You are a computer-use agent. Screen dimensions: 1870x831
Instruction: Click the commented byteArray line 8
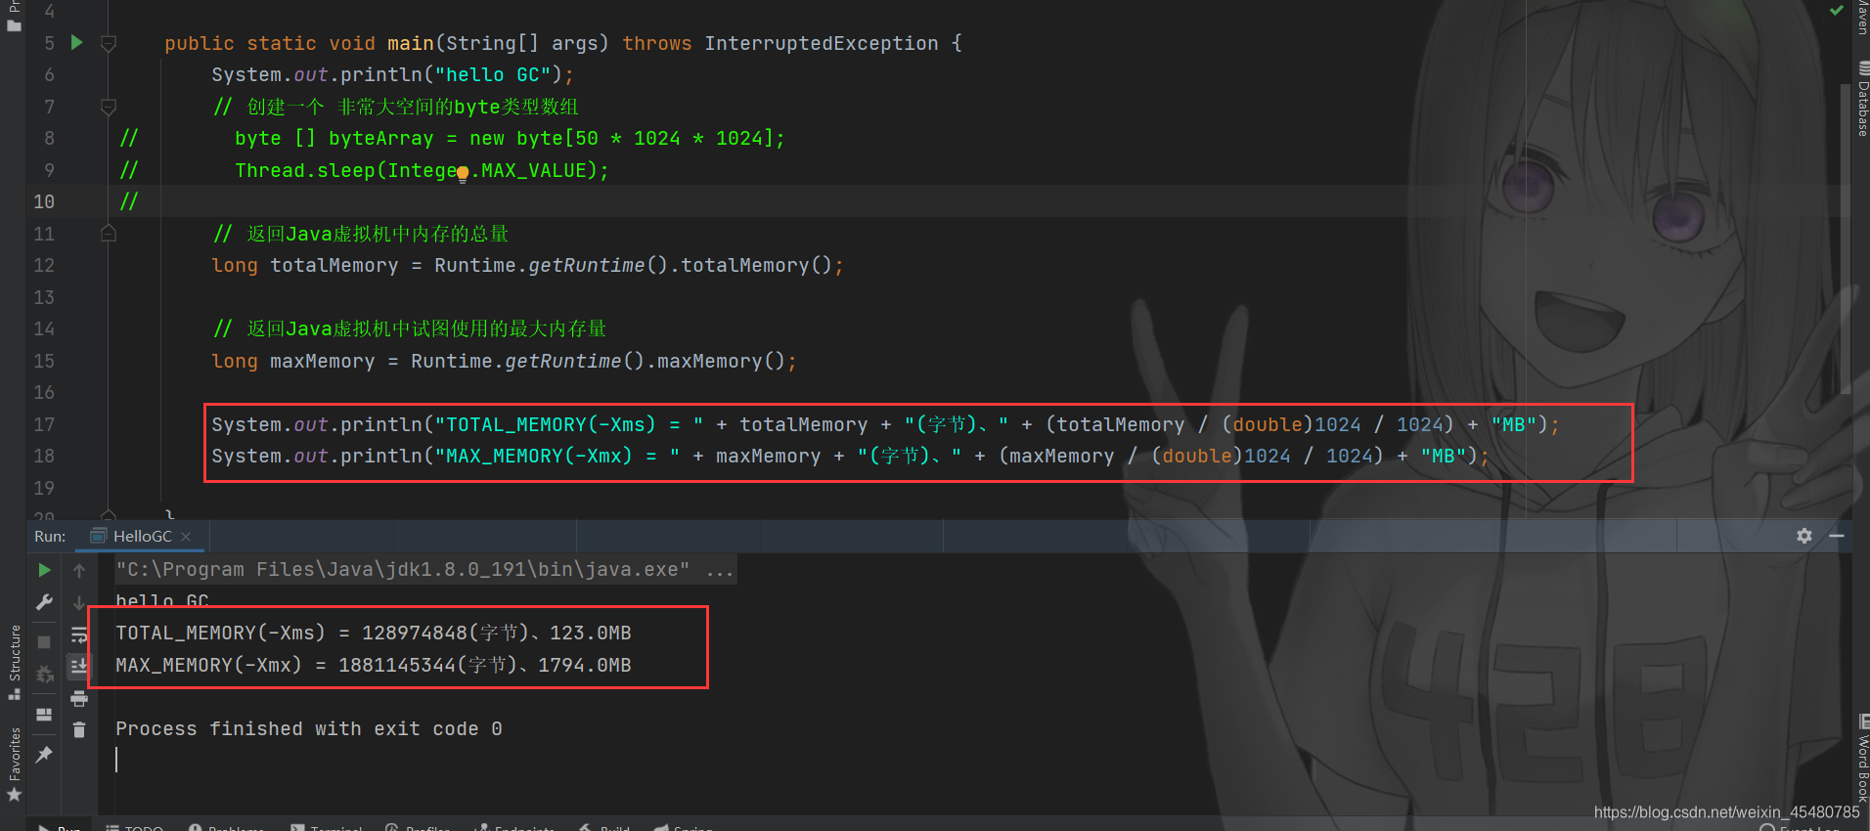click(510, 138)
